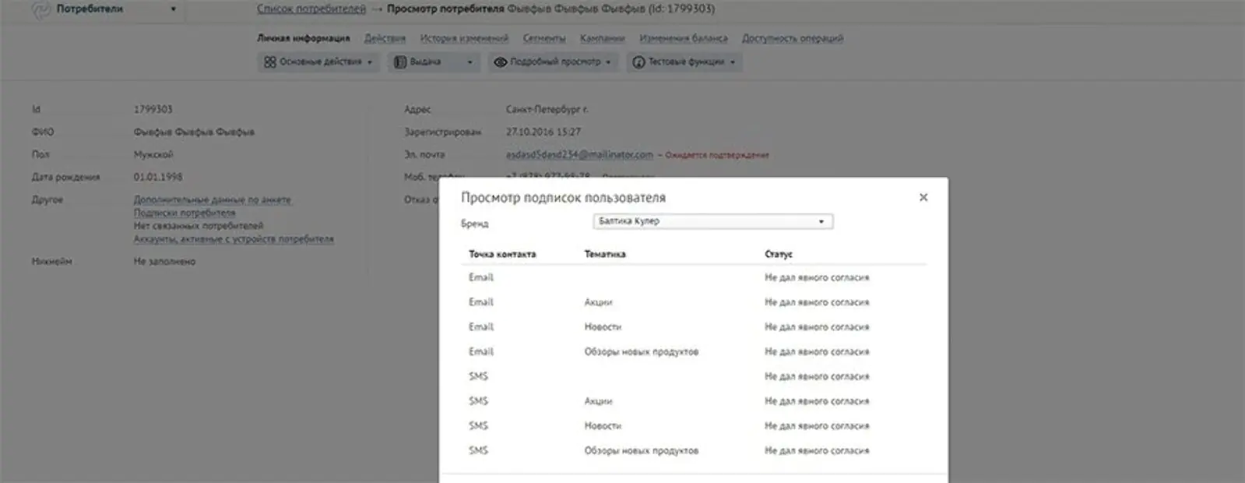Click the Статус column header
This screenshot has height=483, width=1245.
click(x=779, y=254)
